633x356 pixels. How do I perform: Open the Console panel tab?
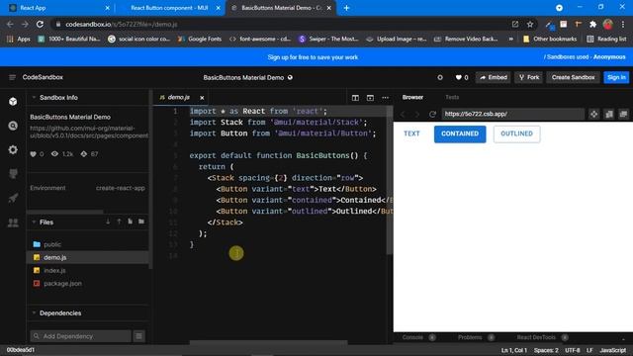point(412,337)
